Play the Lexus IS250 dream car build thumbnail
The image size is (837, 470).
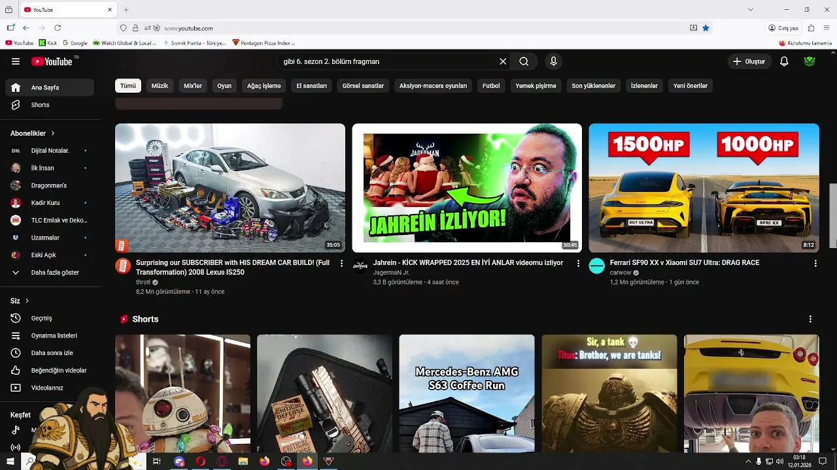tap(230, 188)
